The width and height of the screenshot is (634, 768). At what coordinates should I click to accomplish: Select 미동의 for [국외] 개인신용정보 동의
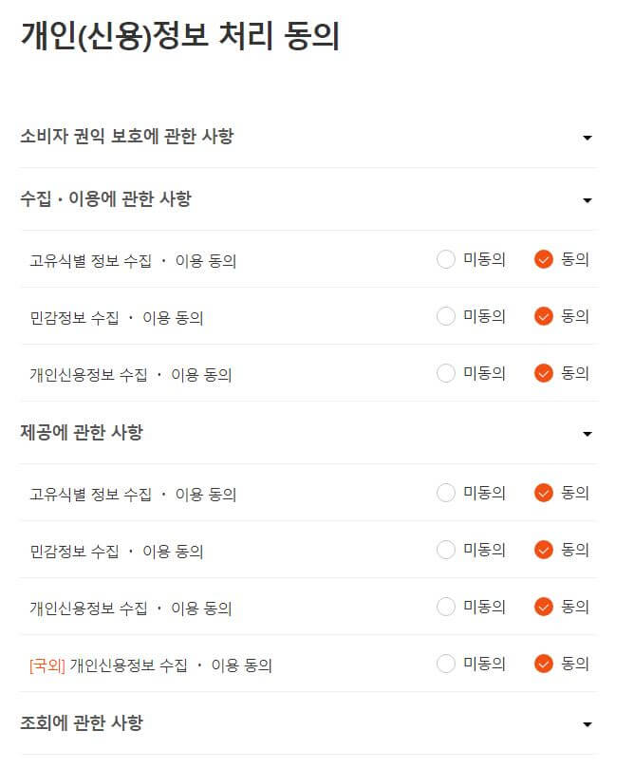pos(445,664)
